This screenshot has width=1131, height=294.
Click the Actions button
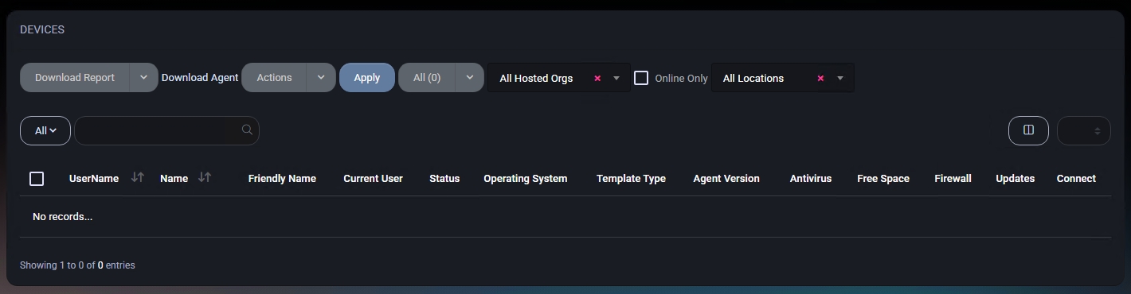274,78
